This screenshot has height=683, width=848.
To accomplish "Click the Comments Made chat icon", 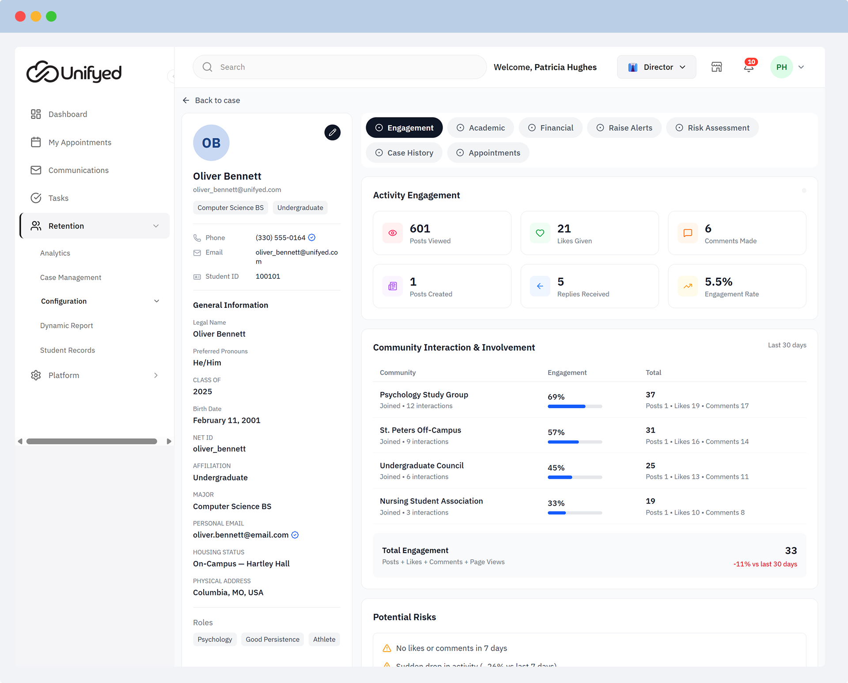I will (687, 233).
